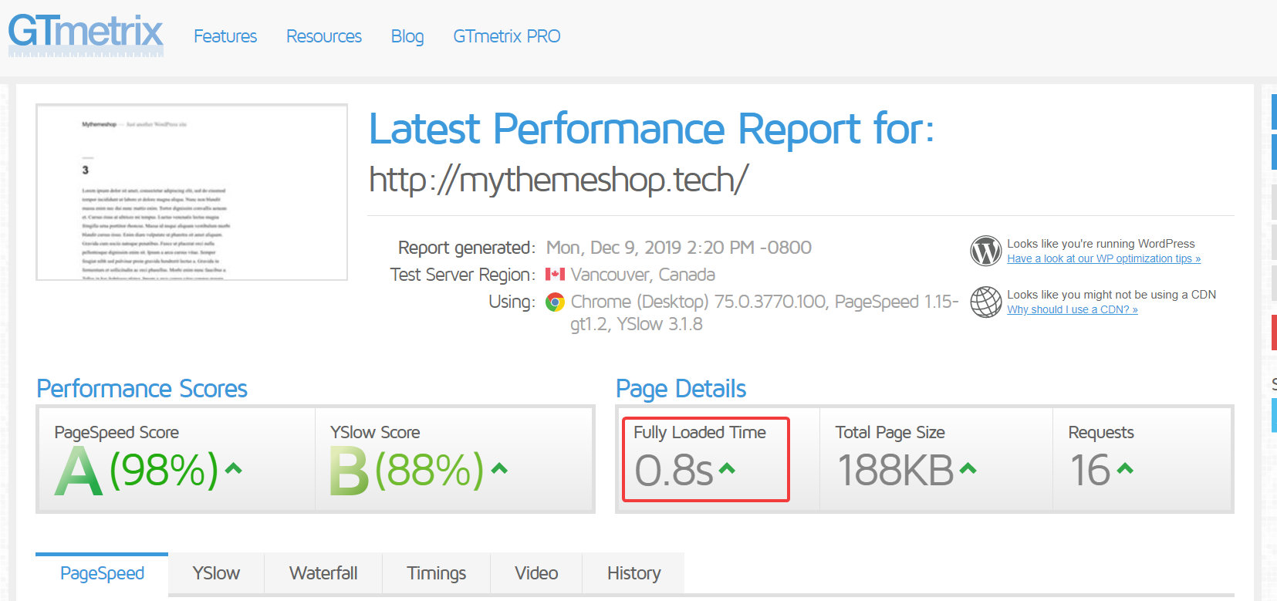Screen dimensions: 1277x601
Task: Click the 'PageSpeed Score' label
Action: (x=117, y=432)
